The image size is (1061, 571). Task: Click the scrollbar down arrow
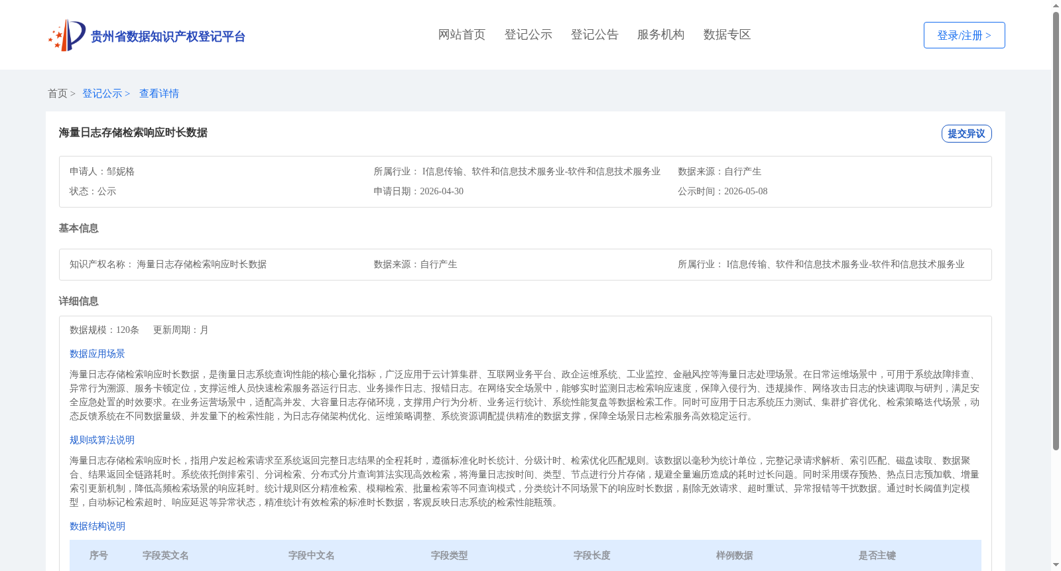(1056, 566)
